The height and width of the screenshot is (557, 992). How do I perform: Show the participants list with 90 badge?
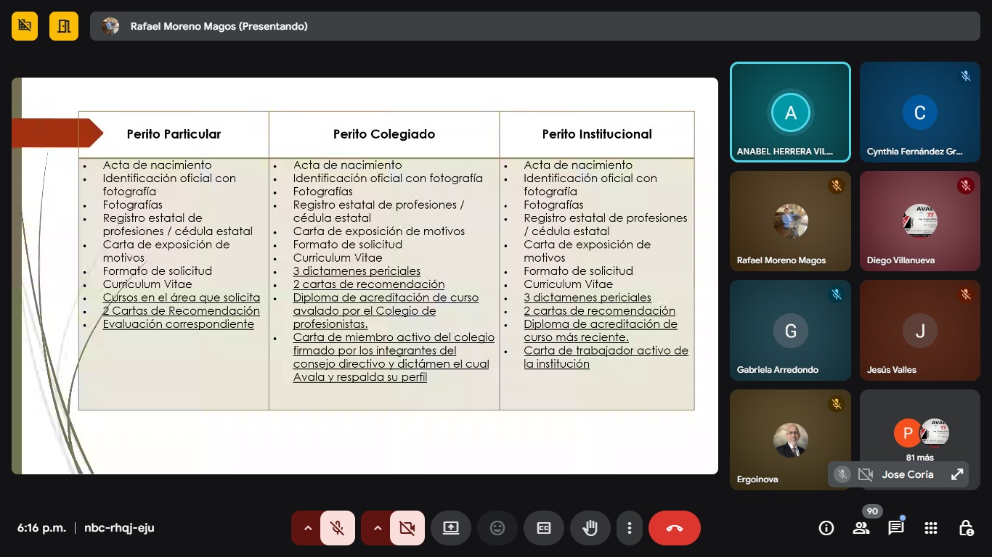click(x=861, y=528)
